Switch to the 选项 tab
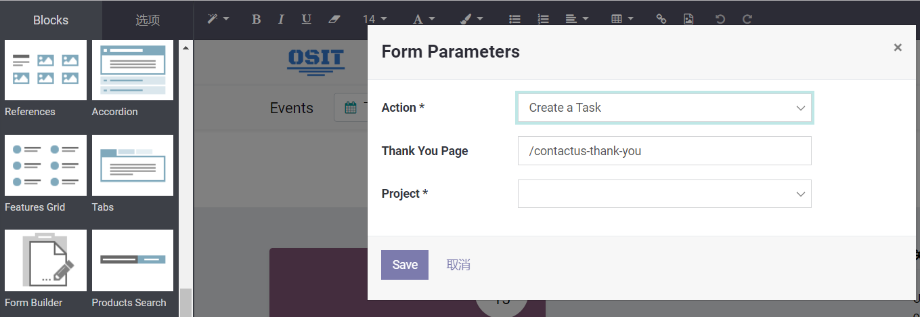920x317 pixels. point(148,20)
